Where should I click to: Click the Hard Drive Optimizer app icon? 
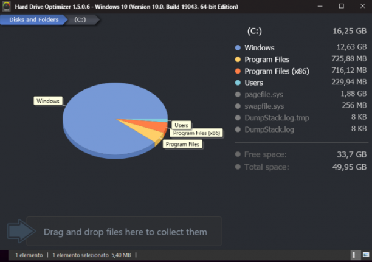tap(7, 7)
